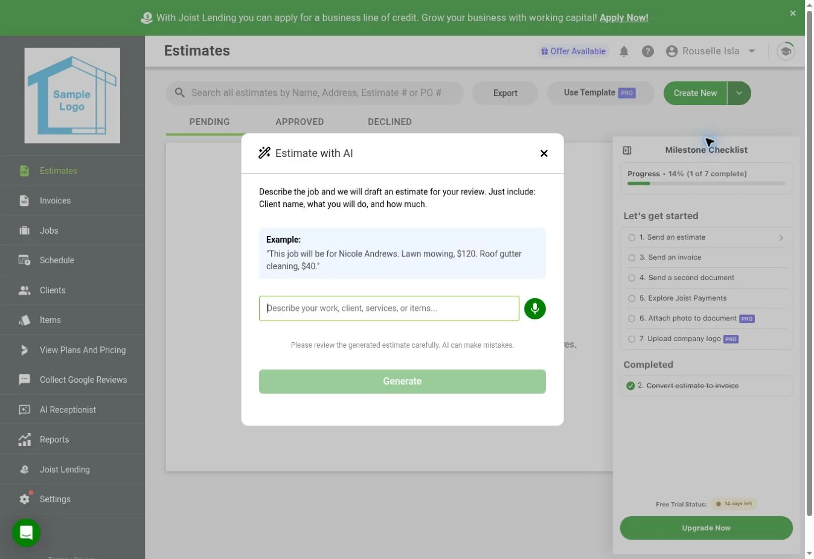Viewport: 814px width, 559px height.
Task: Close the Estimate with AI dialog
Action: tap(544, 153)
